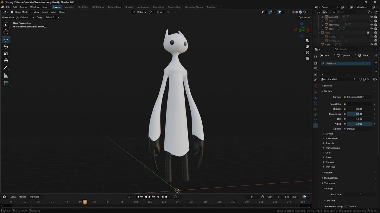Select the Measure tool
380x213 pixels.
6,75
